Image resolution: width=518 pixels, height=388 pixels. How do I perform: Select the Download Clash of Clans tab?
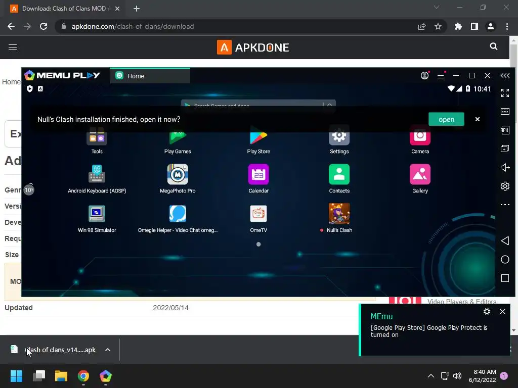pyautogui.click(x=64, y=9)
